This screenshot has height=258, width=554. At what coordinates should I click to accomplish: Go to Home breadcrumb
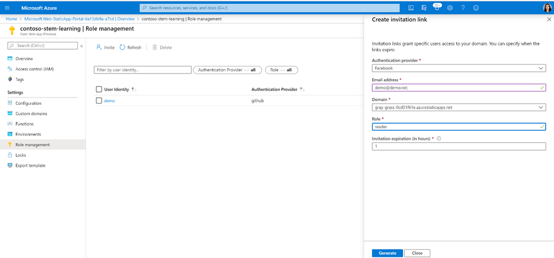click(x=11, y=19)
